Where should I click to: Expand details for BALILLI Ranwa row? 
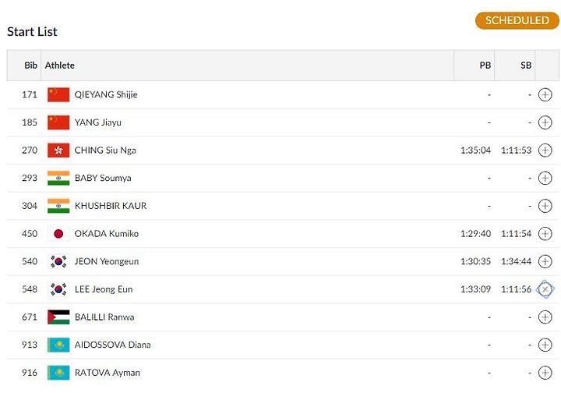pyautogui.click(x=545, y=317)
